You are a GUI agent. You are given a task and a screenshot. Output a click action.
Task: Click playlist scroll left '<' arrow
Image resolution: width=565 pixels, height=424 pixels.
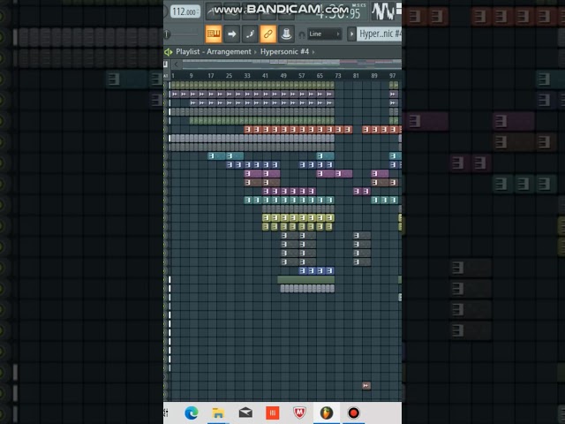point(177,64)
